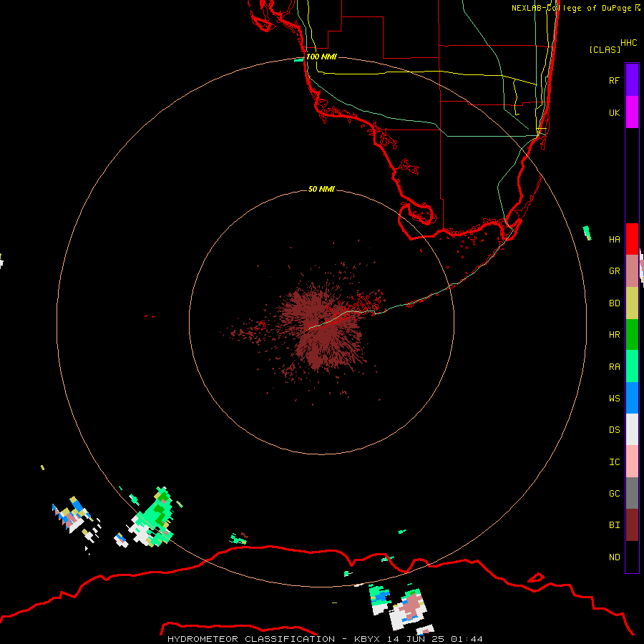This screenshot has width=644, height=644.
Task: Click the IC legend label
Action: click(x=614, y=462)
